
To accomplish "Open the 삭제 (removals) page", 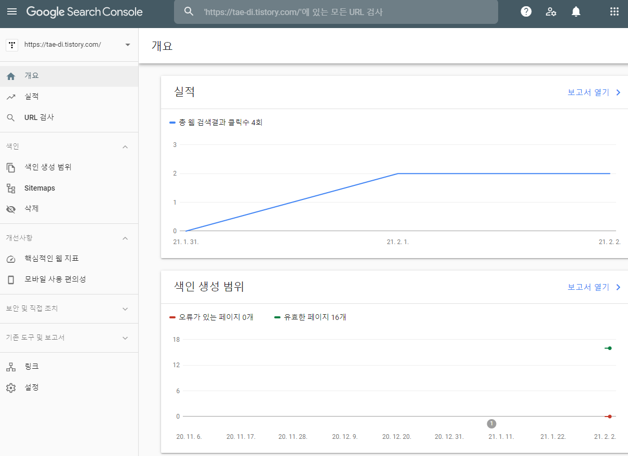I will 31,208.
